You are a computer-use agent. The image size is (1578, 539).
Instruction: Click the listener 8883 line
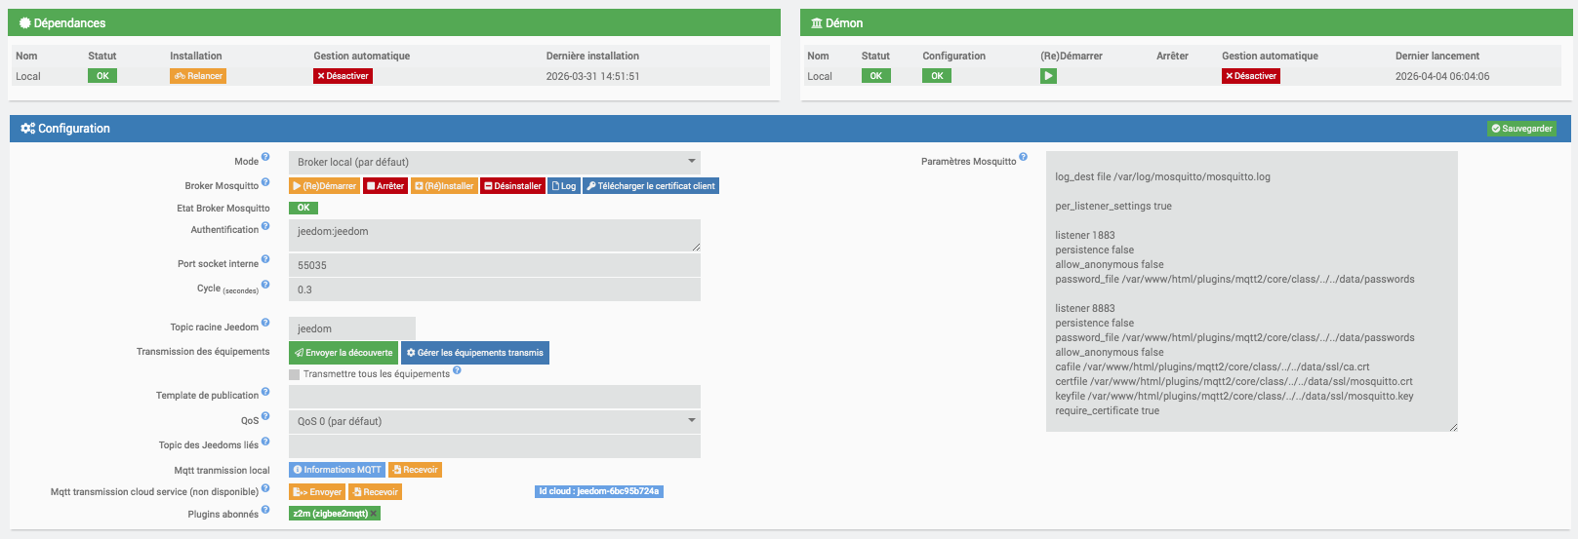coord(1085,308)
